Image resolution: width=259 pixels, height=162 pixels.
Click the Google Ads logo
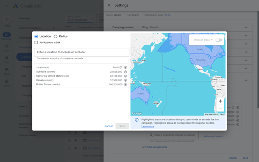27,6
